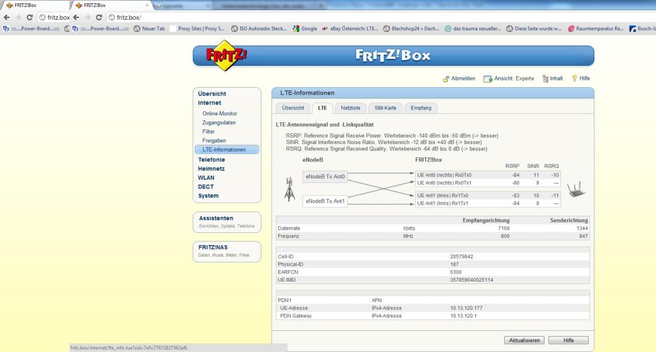Click the Datenrate Empfangsrichtung value 7168
The width and height of the screenshot is (656, 352).
click(x=504, y=228)
